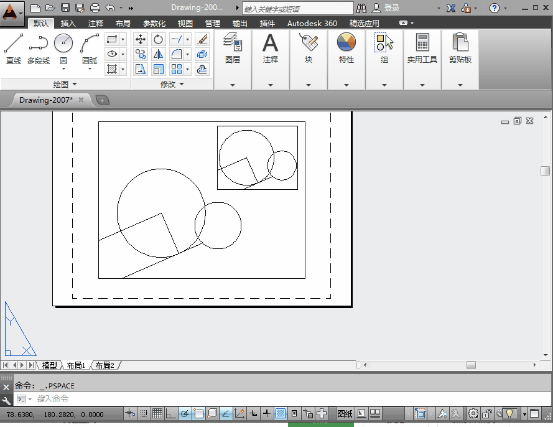Click the Rotate tool icon

[x=159, y=40]
